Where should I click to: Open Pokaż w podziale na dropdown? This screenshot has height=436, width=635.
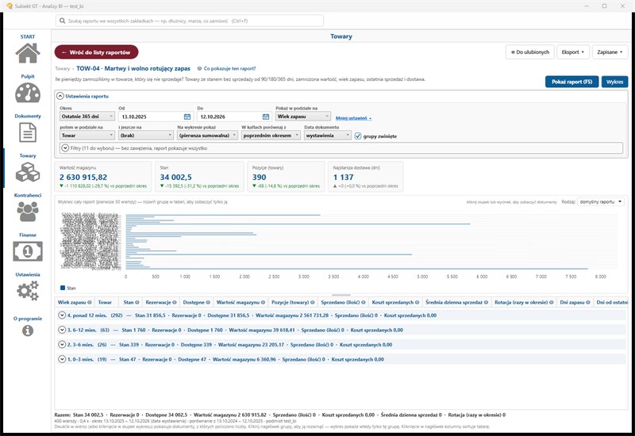point(303,117)
